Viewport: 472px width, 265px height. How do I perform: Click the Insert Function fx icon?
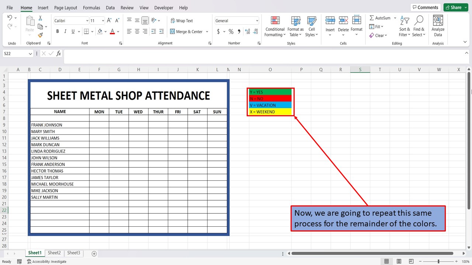coord(59,54)
